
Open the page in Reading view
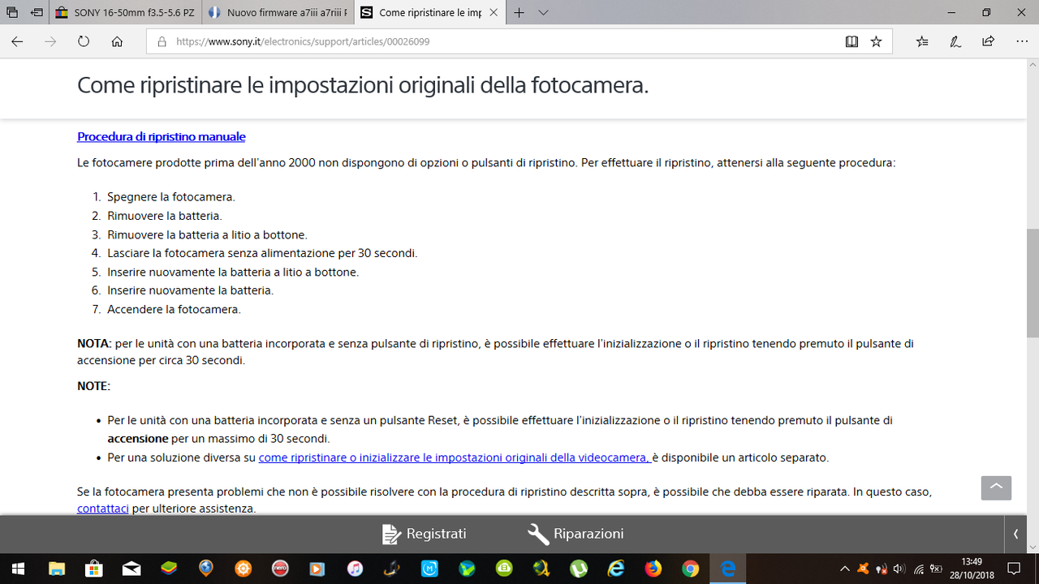click(851, 41)
